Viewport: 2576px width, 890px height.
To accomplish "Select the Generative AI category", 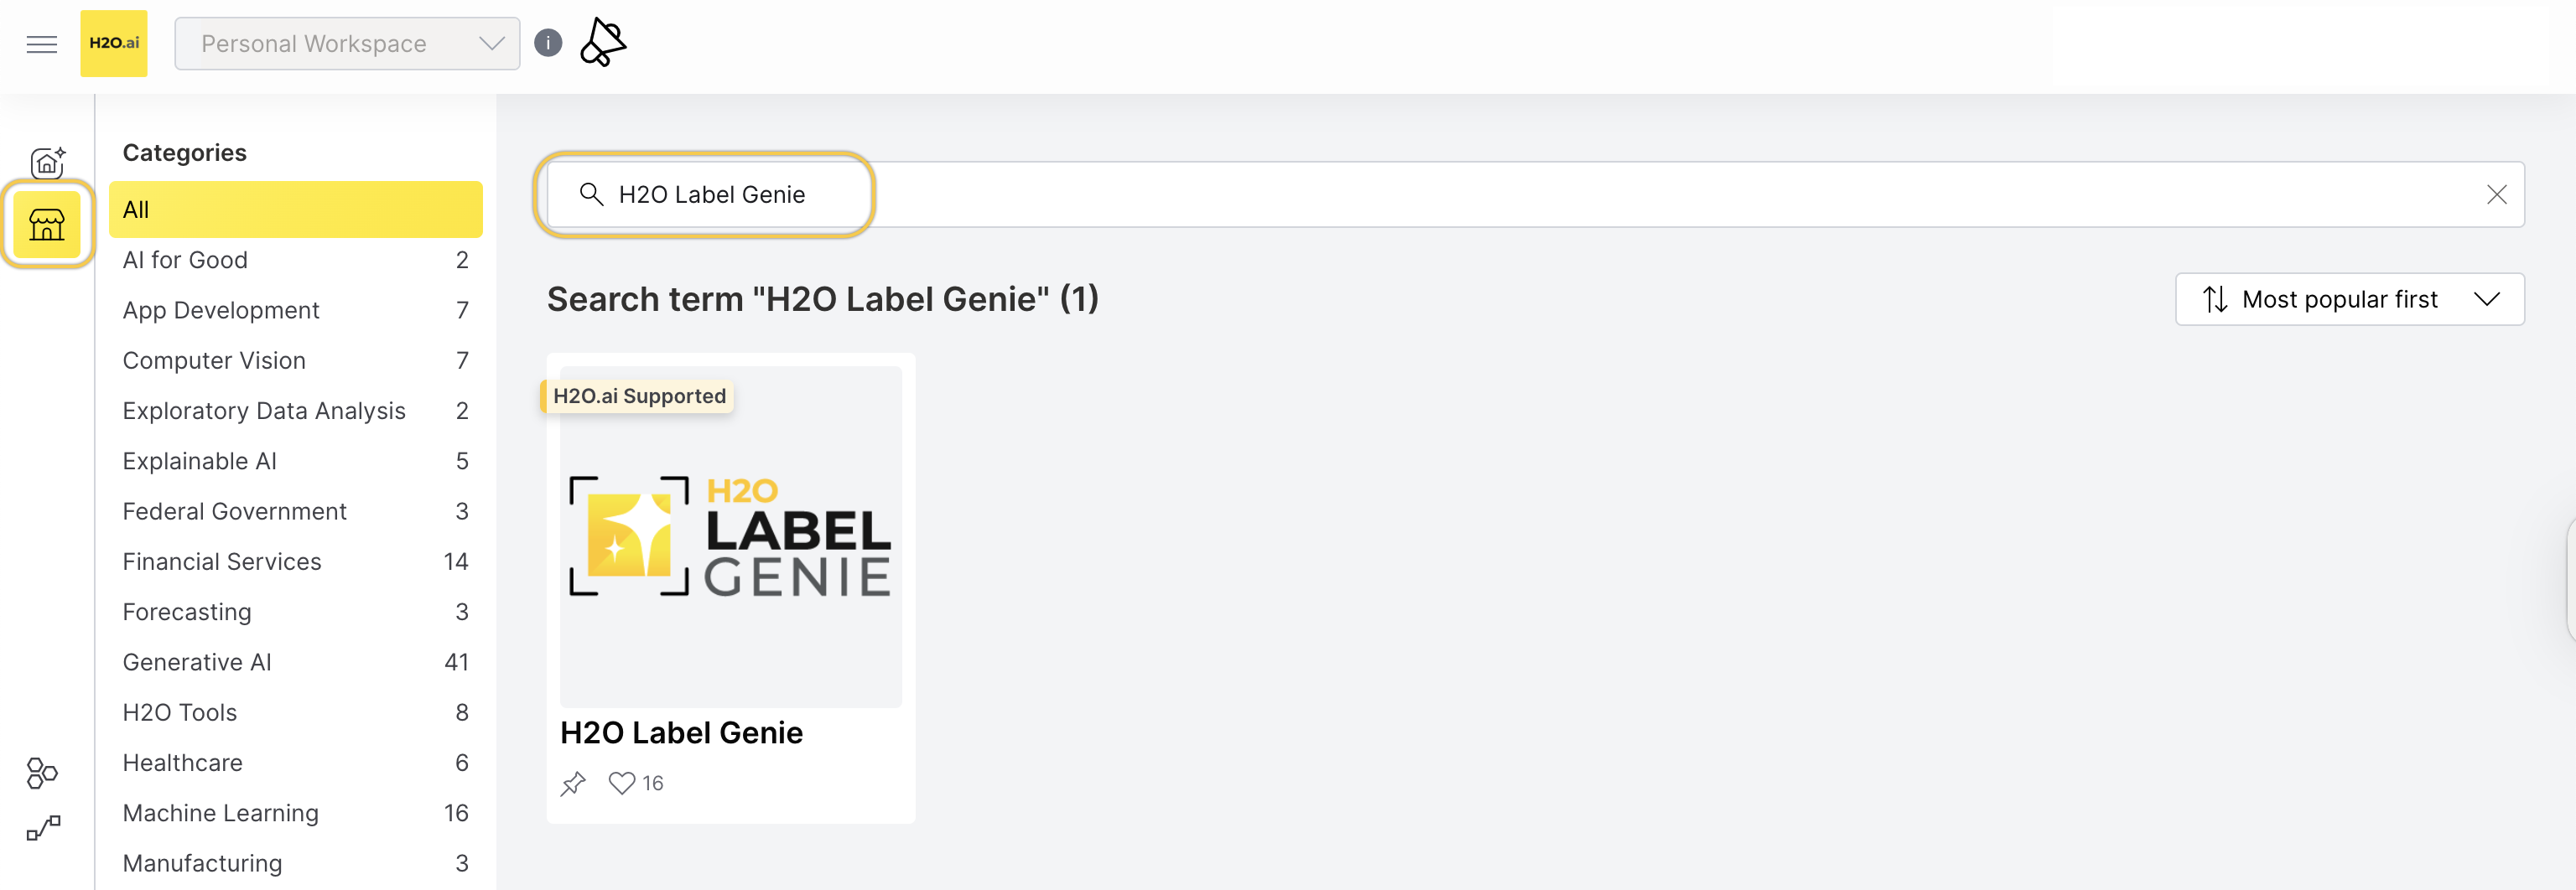I will click(x=196, y=661).
